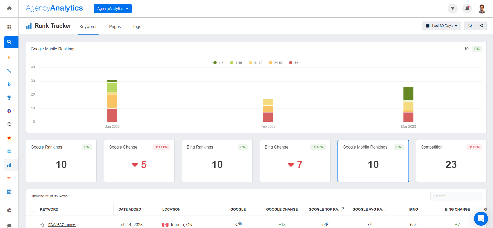Click the AgencyAnalytics logo
This screenshot has height=228, width=493.
point(54,8)
